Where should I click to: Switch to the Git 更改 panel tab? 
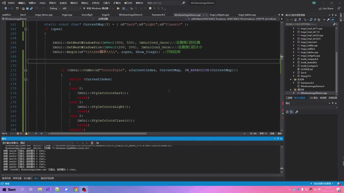click(x=314, y=98)
